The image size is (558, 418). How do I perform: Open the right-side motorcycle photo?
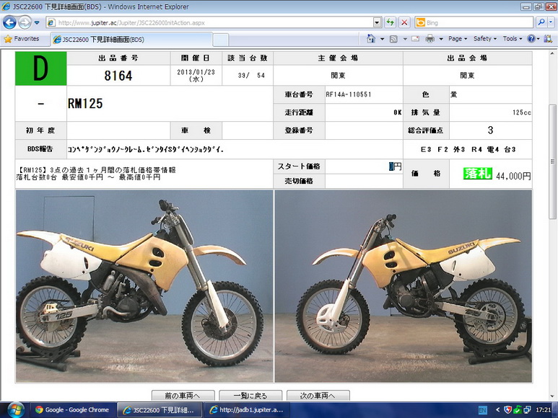pos(404,286)
